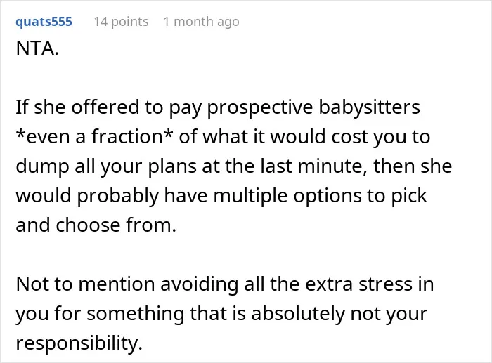
Task: Click the line starting with If she offered
Action: 218,107
